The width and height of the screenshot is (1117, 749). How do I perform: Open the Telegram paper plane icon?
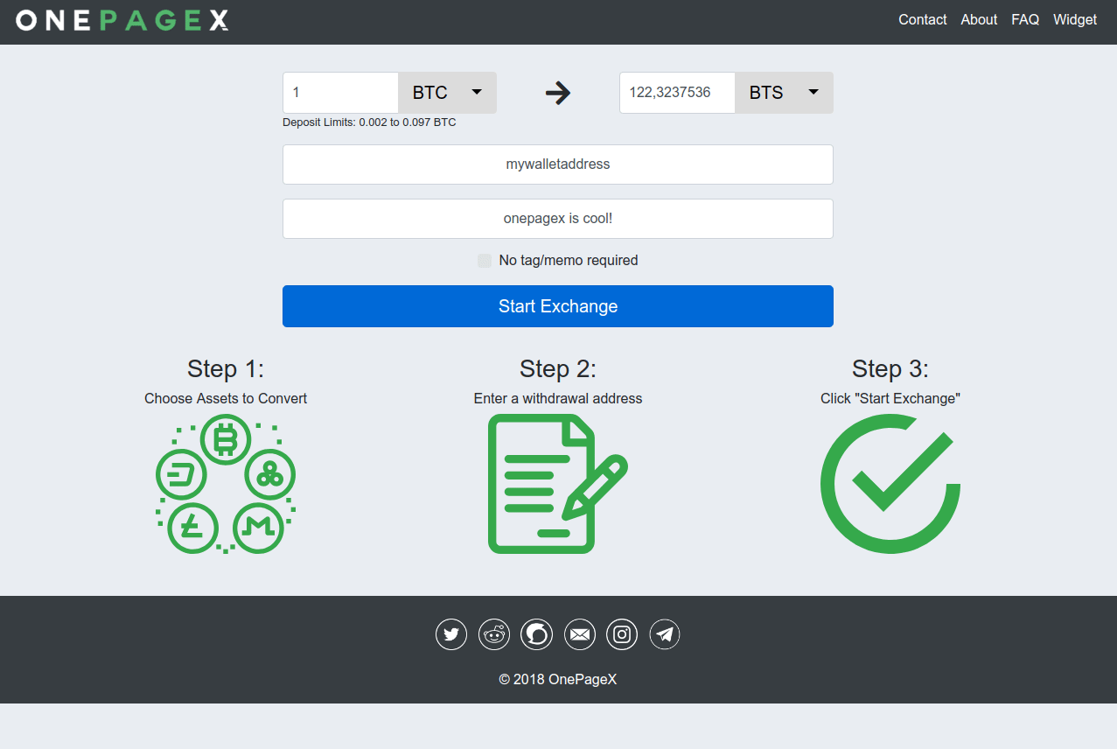(x=665, y=634)
